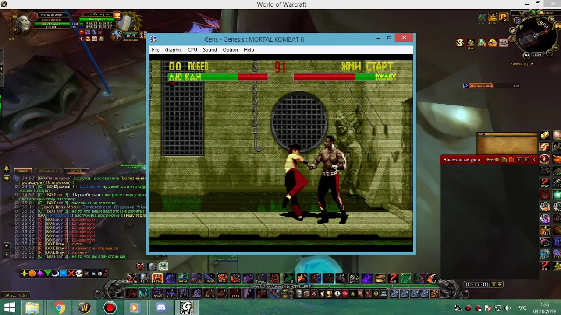Pause the 01:17:01 stopwatch
Screen dimensions: 561x315
[494, 284]
